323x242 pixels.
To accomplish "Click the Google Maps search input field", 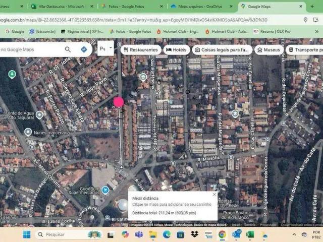I will (x=31, y=49).
